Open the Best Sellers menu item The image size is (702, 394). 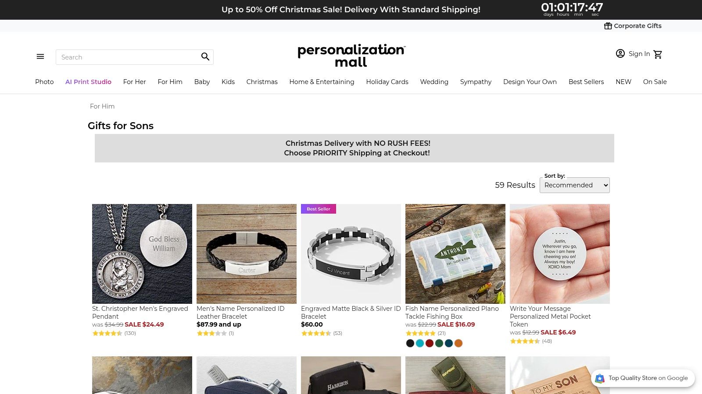pos(586,82)
